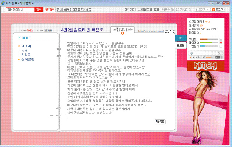Click the 프렌들리 blue meter bar
This screenshot has width=232, height=147.
click(209, 46)
